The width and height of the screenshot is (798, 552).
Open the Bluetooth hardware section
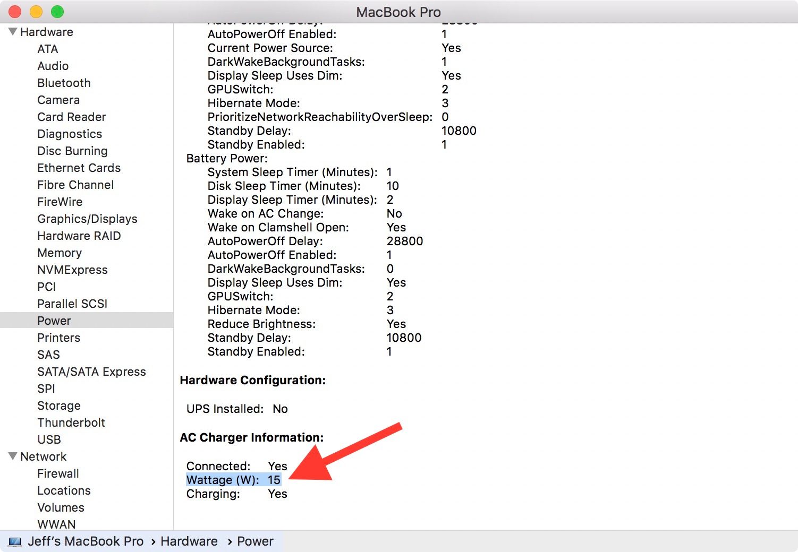coord(64,83)
